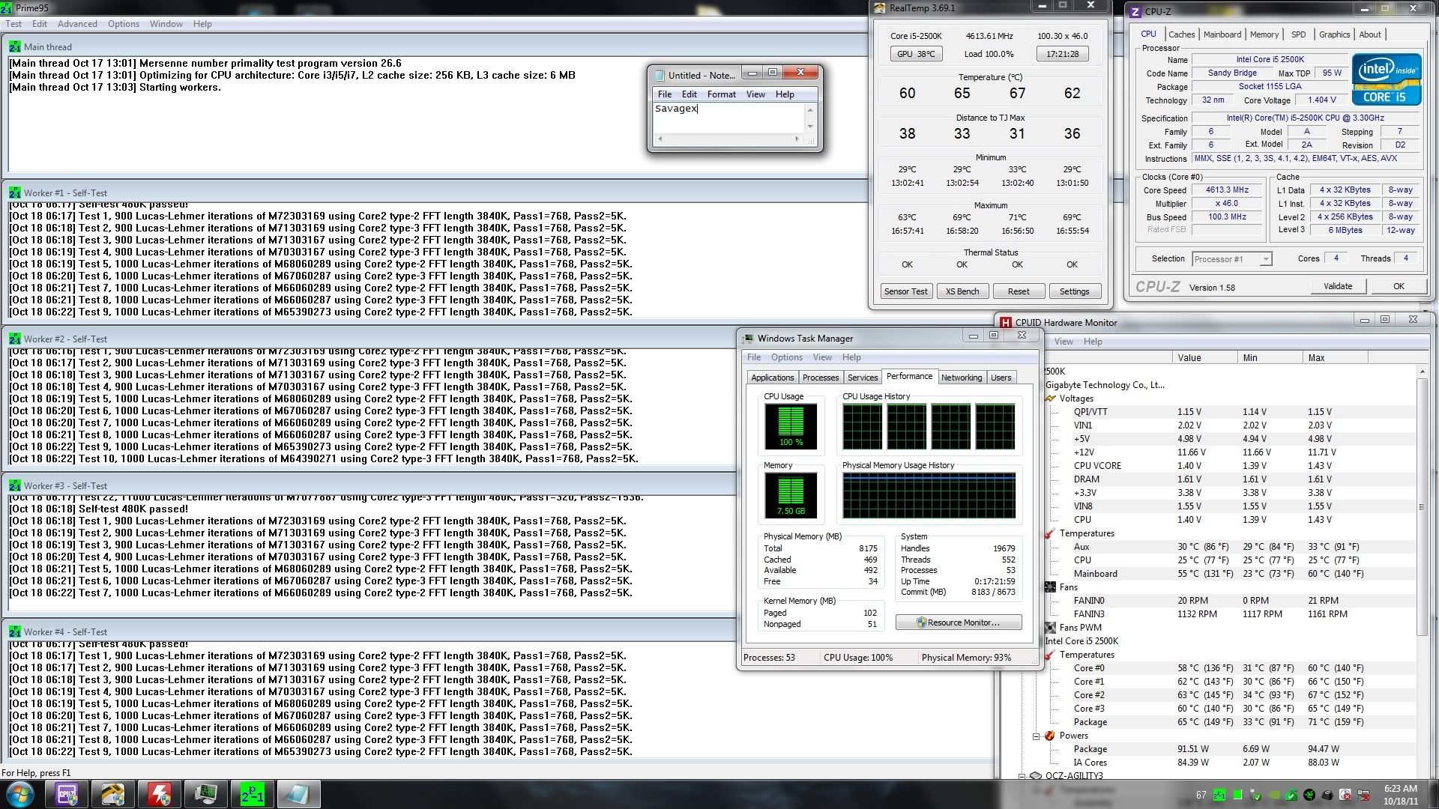
Task: Open the Caches tab in CPU-Z
Action: pos(1182,34)
